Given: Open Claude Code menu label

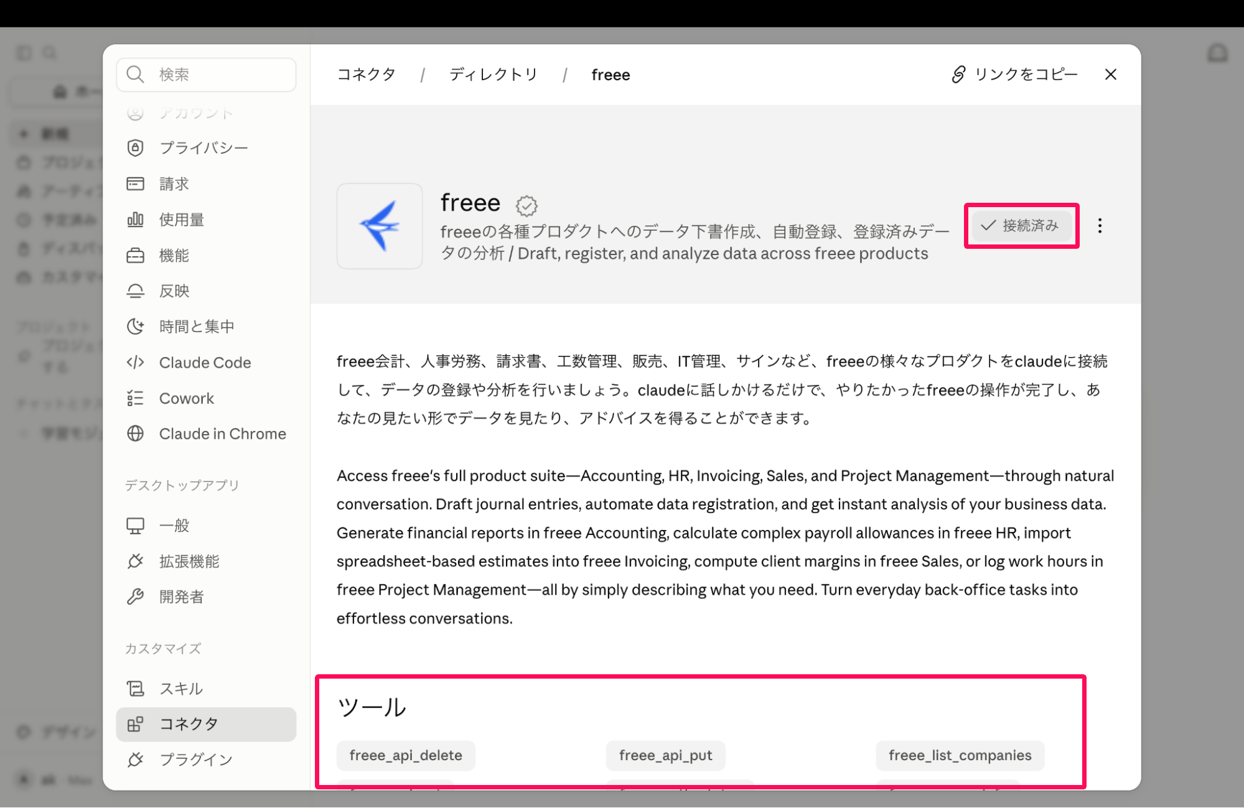Looking at the screenshot, I should coord(205,363).
